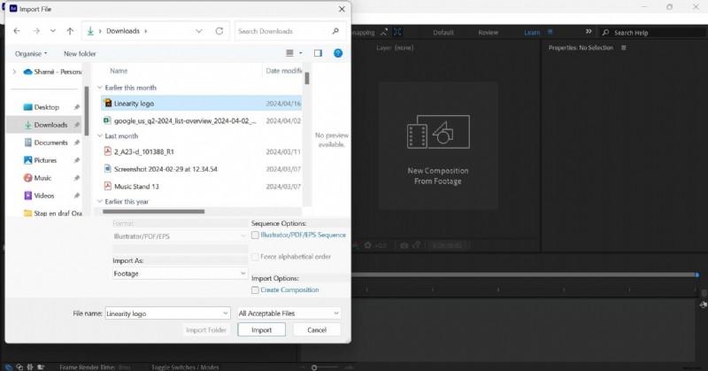This screenshot has width=708, height=371.
Task: Click the Up one level arrow
Action: [70, 31]
